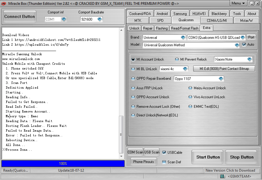Switch to the Samsung tab

[180, 13]
